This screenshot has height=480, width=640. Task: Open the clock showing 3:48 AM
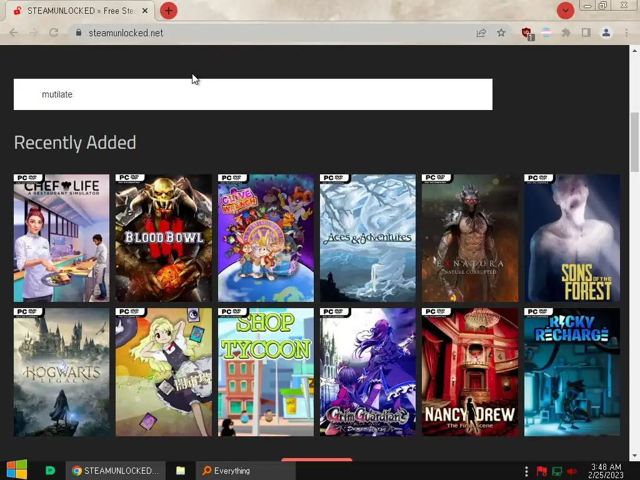click(x=606, y=471)
